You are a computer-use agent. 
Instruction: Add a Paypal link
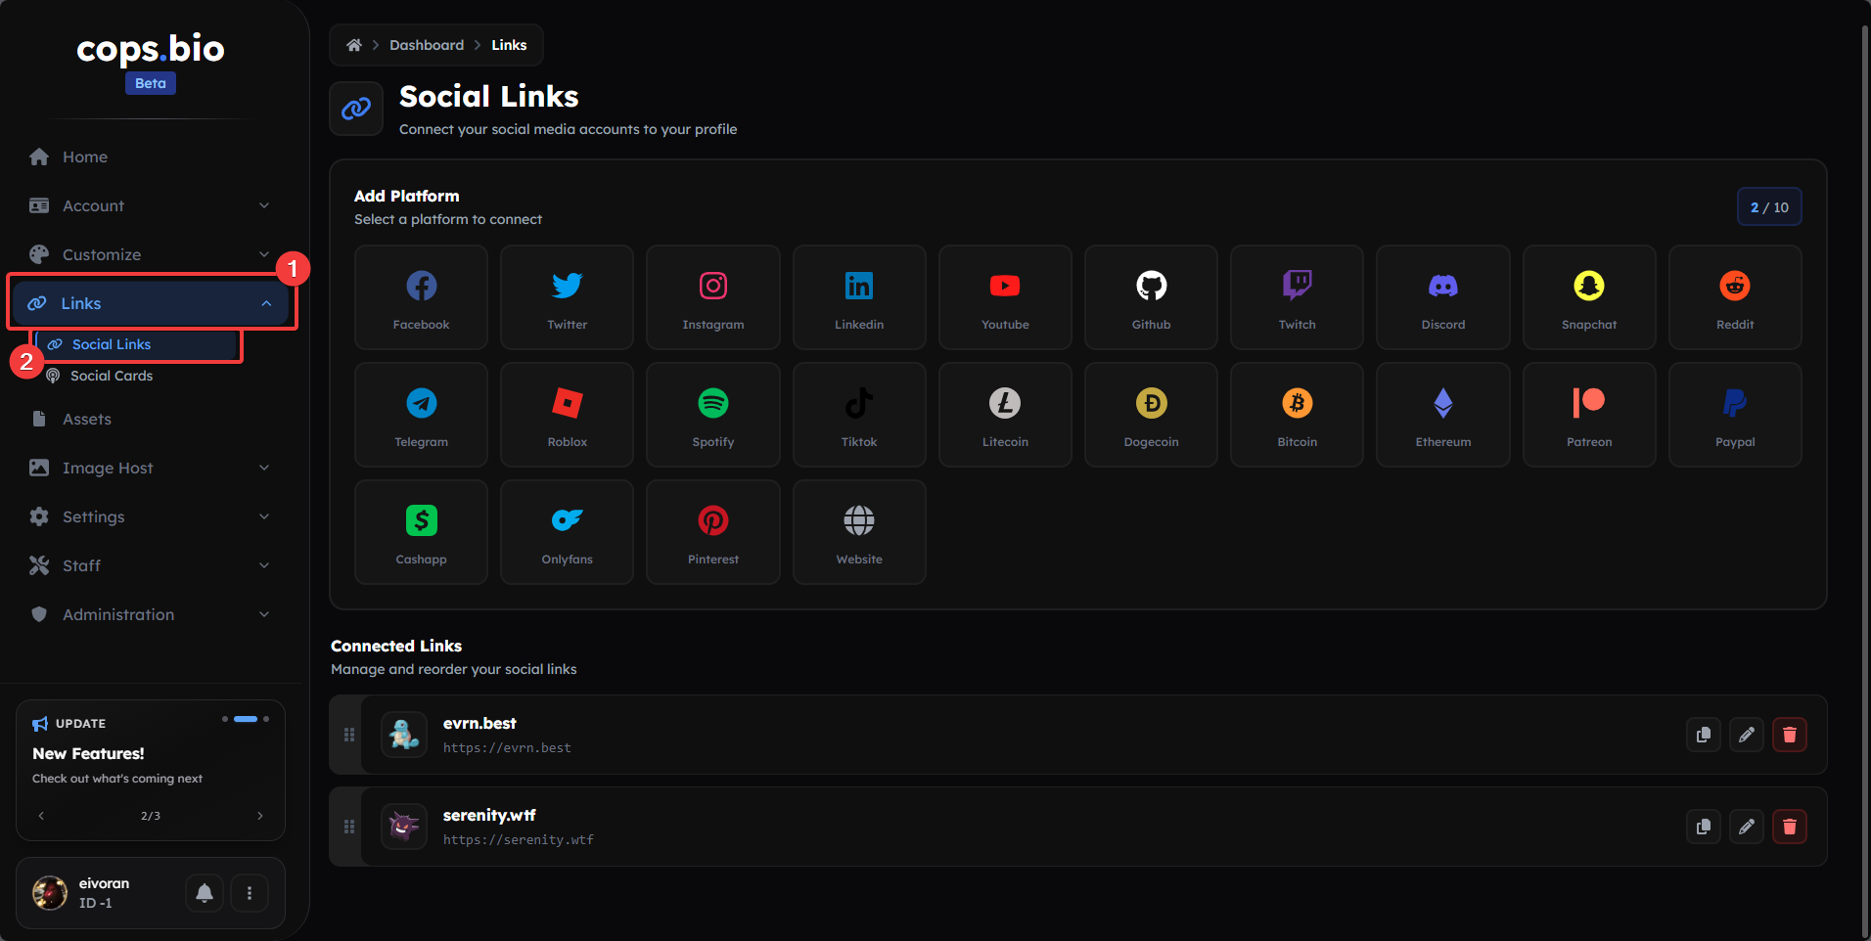[1734, 415]
